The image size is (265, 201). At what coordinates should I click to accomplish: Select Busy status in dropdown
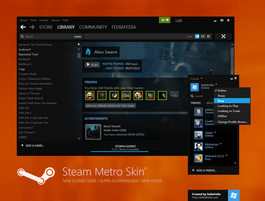tap(232, 100)
